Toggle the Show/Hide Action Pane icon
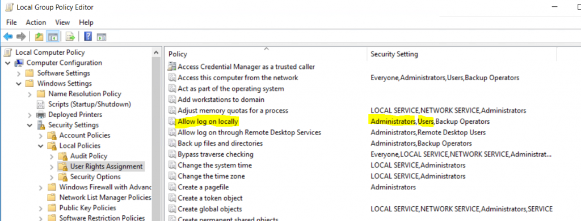Screen dimensions: 581x221 coord(102,37)
